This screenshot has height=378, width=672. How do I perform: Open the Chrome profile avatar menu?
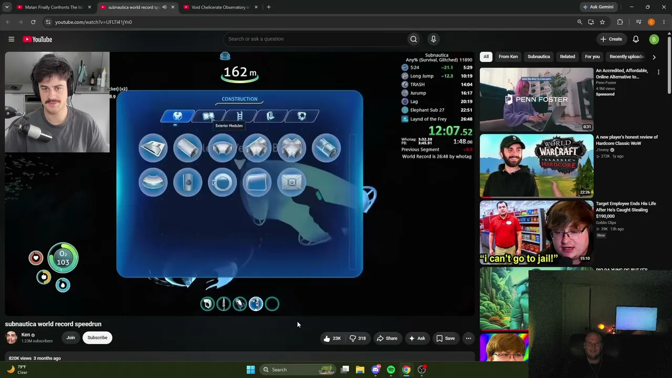tap(652, 22)
